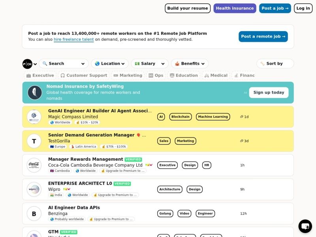The height and width of the screenshot is (237, 316).
Task: Click the Architecture tag
Action: click(x=170, y=189)
